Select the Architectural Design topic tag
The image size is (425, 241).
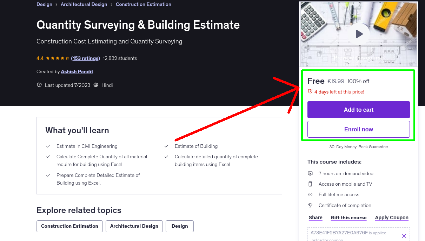pyautogui.click(x=134, y=226)
